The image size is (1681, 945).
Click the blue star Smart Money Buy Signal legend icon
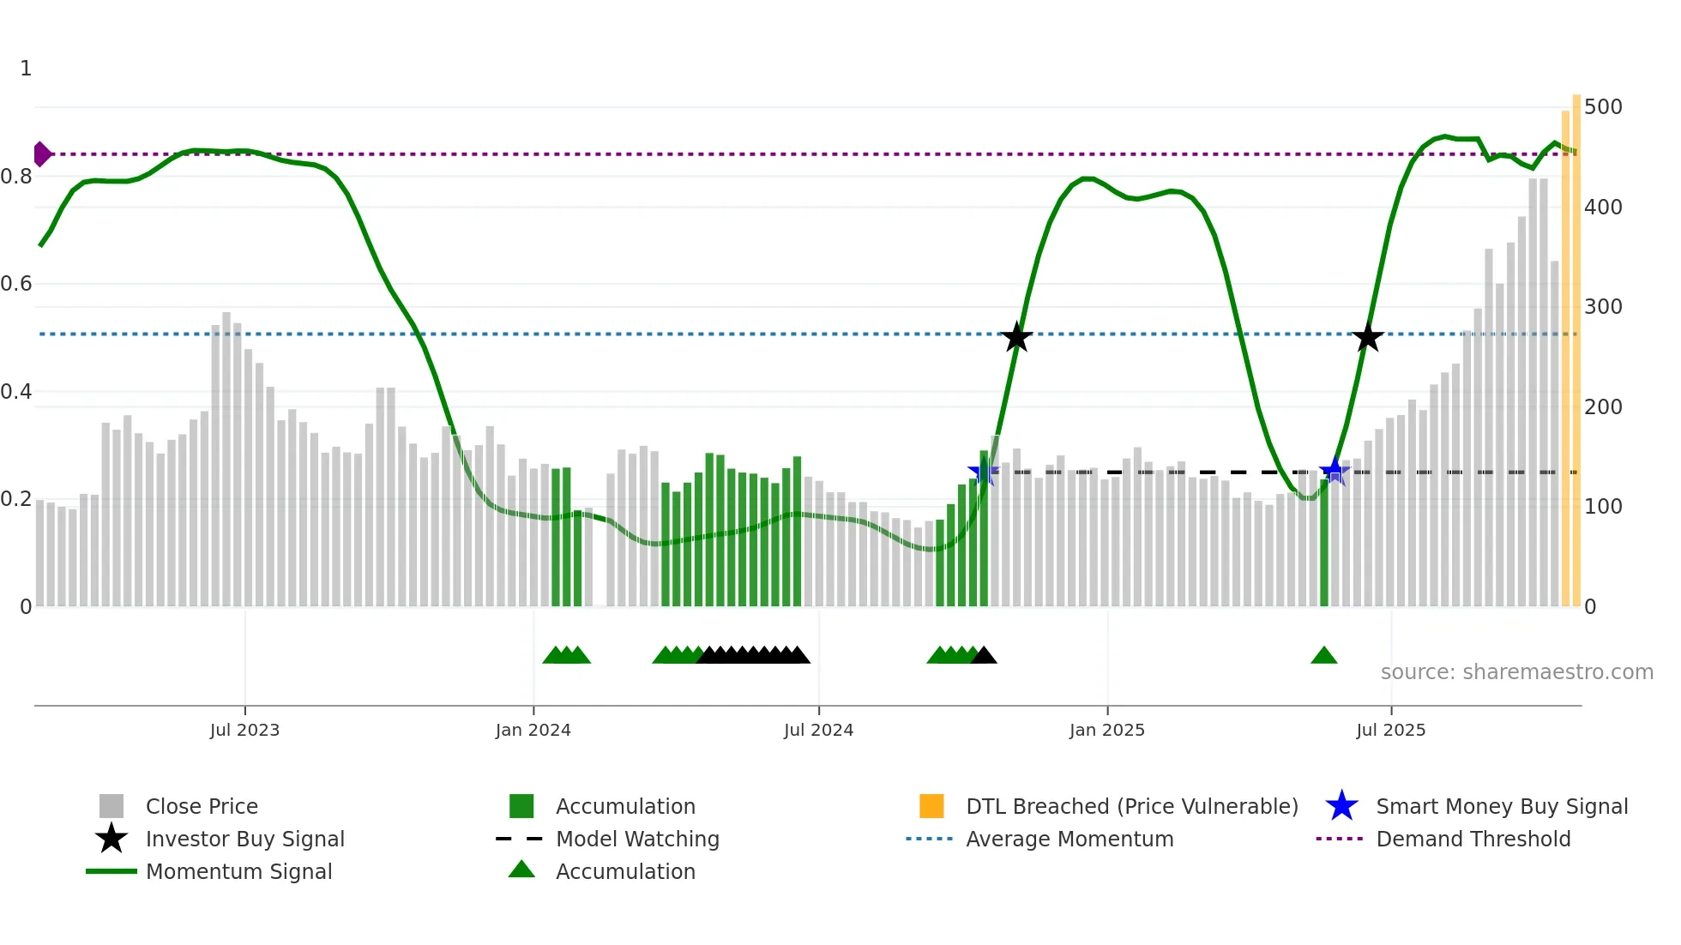point(1341,806)
